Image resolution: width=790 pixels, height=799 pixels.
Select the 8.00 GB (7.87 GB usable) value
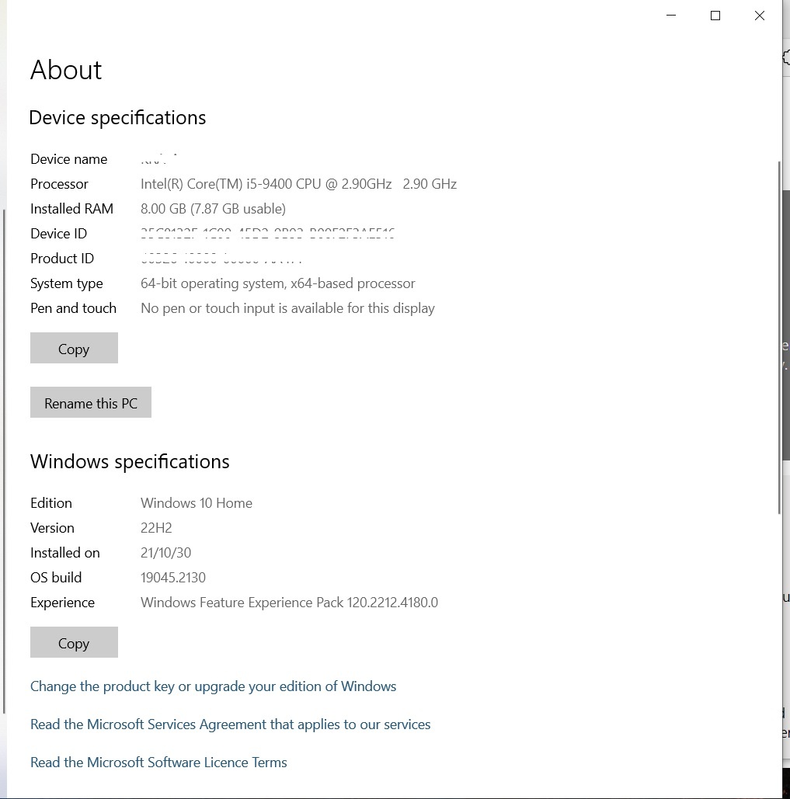click(213, 209)
